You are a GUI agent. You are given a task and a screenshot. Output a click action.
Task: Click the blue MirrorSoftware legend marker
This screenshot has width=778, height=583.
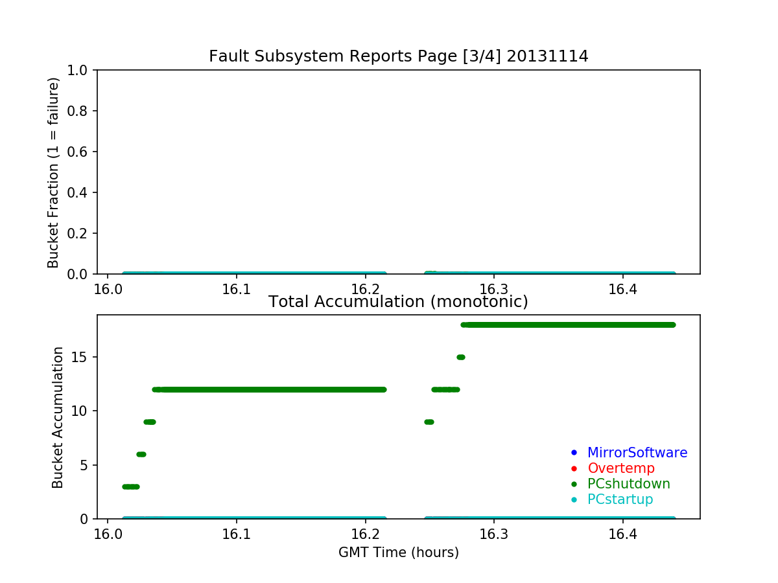(x=572, y=452)
